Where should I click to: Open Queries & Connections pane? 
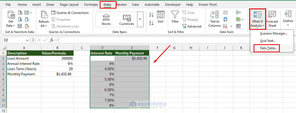[x=70, y=13]
